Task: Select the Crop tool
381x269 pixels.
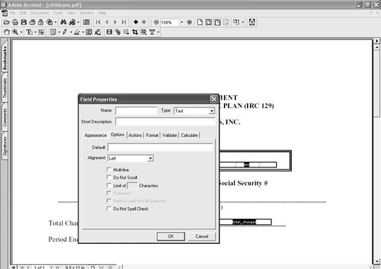Action: 135,32
